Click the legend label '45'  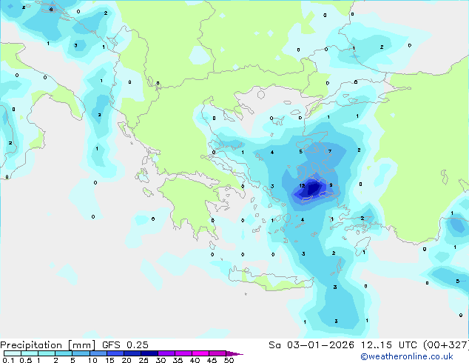tap(212, 360)
